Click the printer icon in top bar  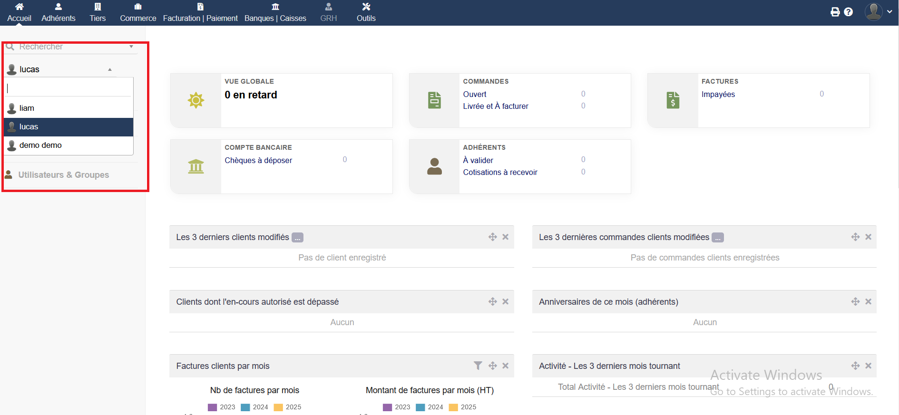tap(835, 12)
